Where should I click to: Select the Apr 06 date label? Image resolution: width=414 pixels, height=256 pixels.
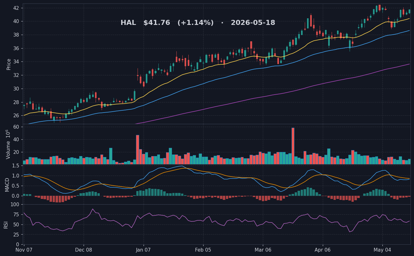tap(323, 250)
